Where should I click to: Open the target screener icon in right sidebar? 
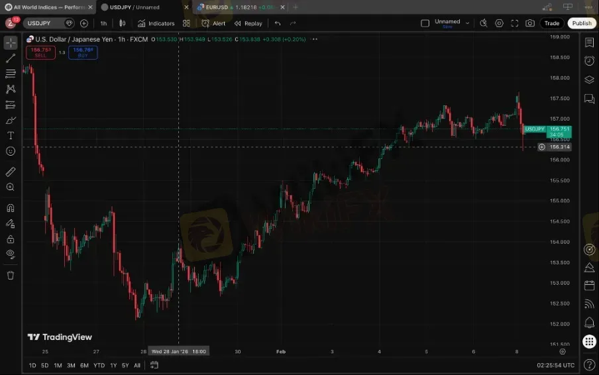589,249
